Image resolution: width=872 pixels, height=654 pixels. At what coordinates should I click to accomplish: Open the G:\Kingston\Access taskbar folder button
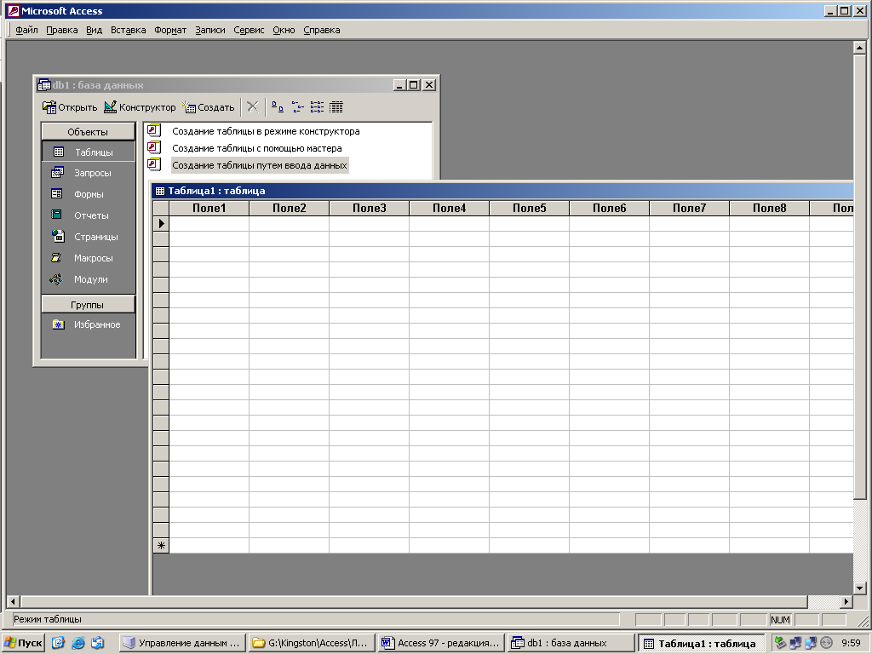pos(312,643)
